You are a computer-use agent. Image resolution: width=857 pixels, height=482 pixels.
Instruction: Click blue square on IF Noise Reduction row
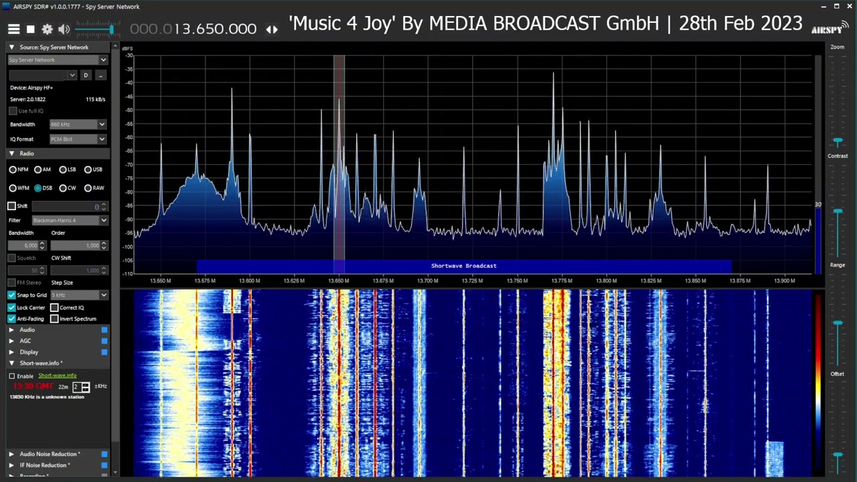[x=104, y=465]
